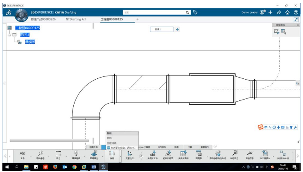Open dropdown arrow next to 轴线 tool
The height and width of the screenshot is (172, 303).
coord(120,156)
